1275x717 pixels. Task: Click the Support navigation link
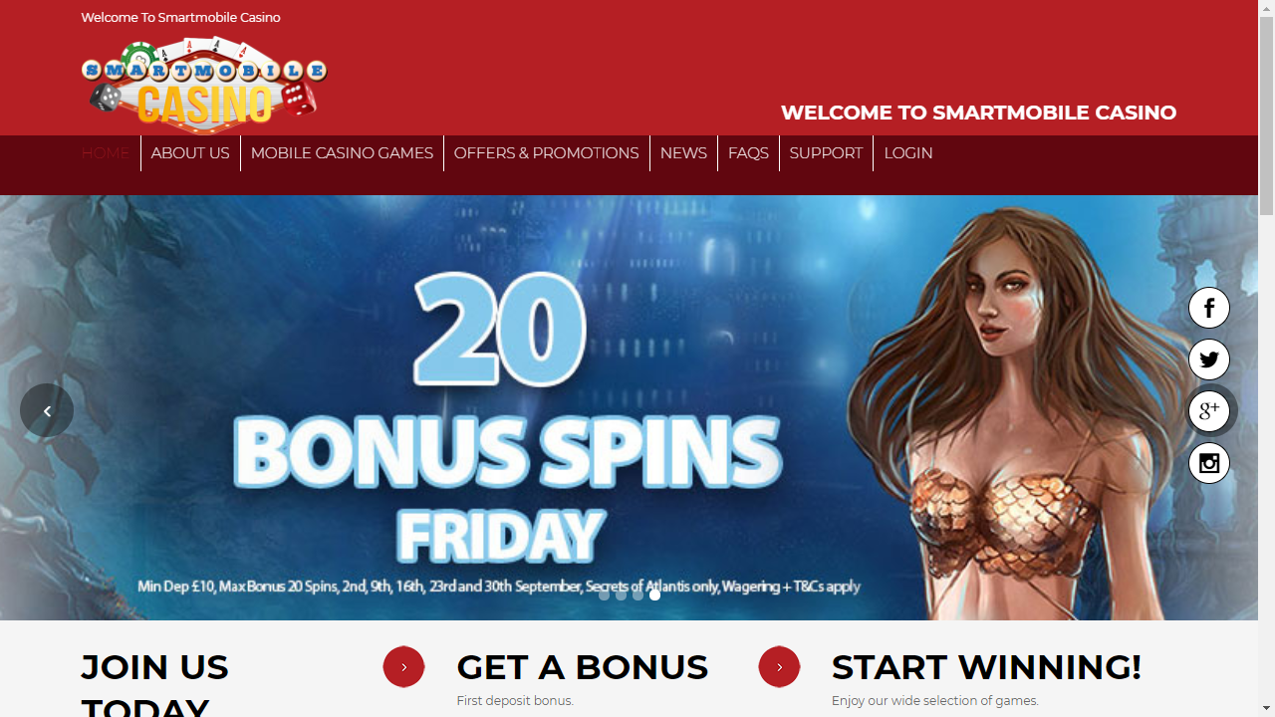coord(826,153)
